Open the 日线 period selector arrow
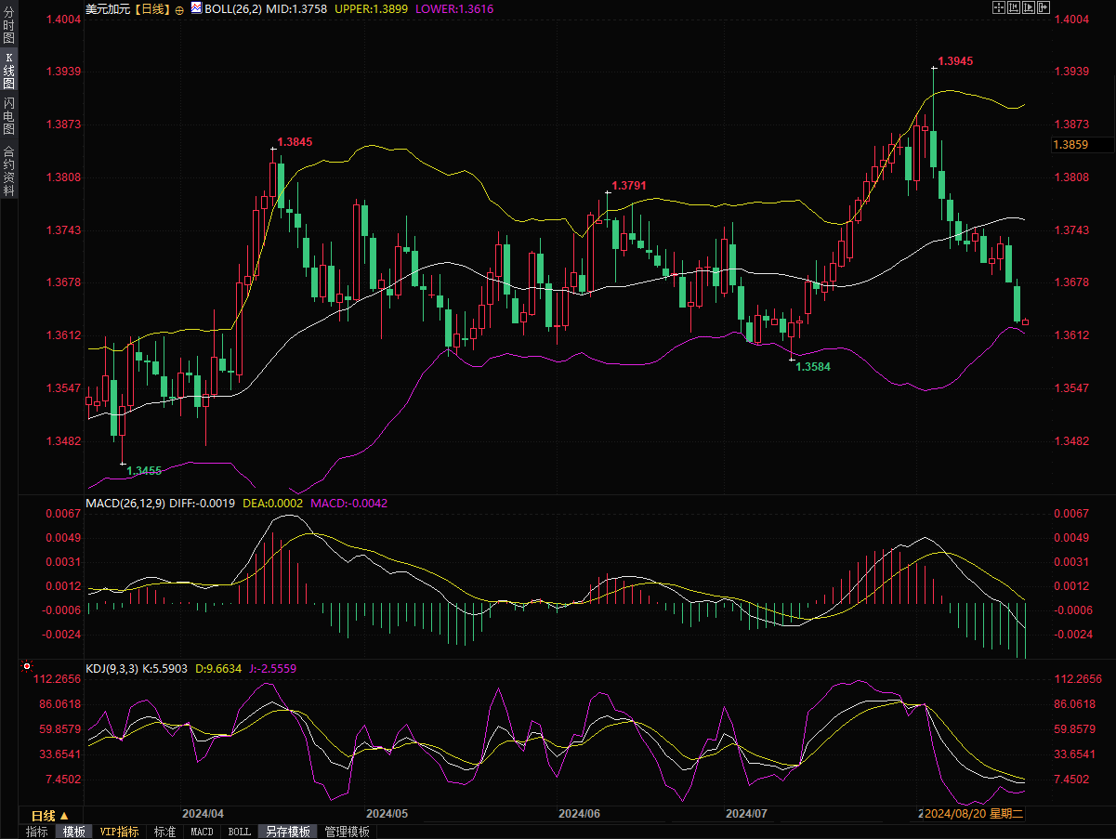The height and width of the screenshot is (839, 1116). pos(64,815)
